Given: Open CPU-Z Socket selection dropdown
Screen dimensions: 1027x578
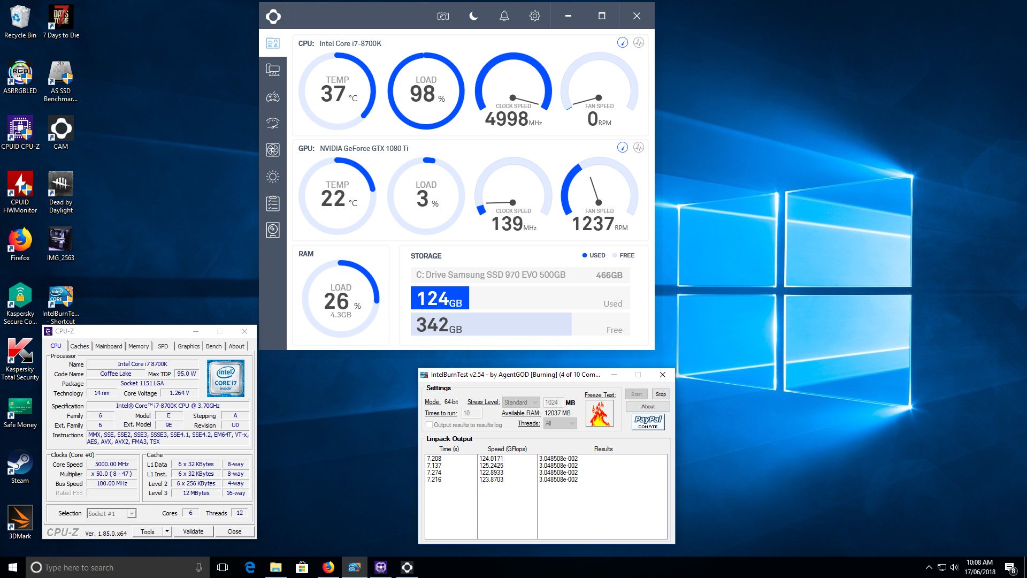Looking at the screenshot, I should (x=111, y=514).
